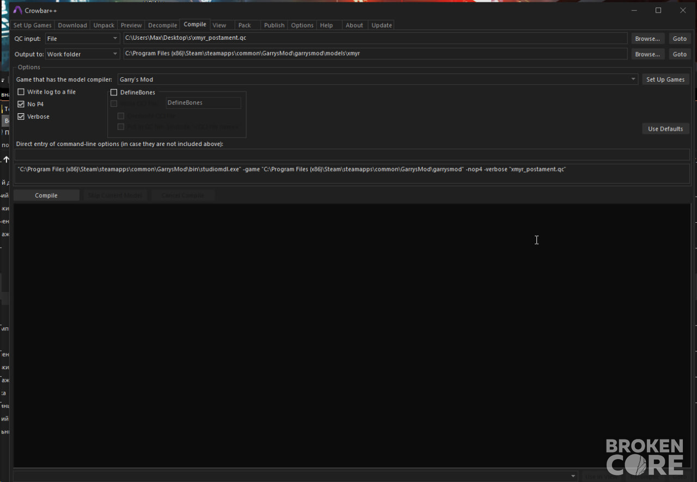Open the Preview tab

coord(131,25)
